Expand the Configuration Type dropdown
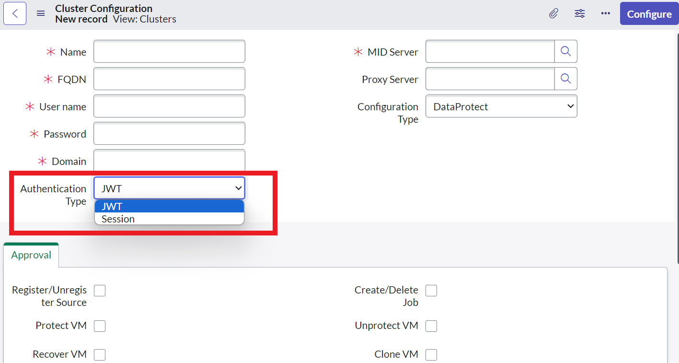This screenshot has height=363, width=679. pos(501,106)
